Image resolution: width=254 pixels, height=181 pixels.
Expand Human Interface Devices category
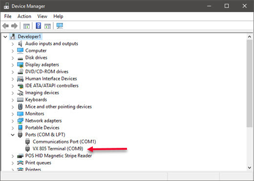(x=13, y=79)
